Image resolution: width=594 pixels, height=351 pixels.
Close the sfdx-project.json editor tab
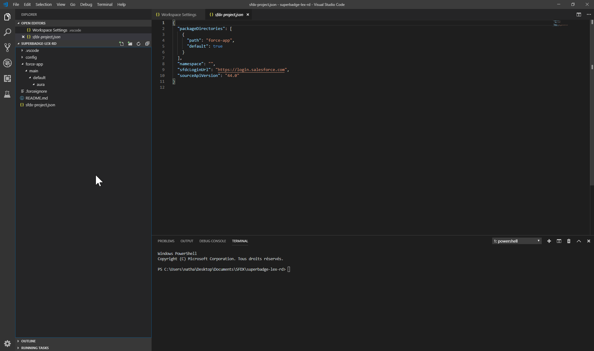[x=248, y=15]
